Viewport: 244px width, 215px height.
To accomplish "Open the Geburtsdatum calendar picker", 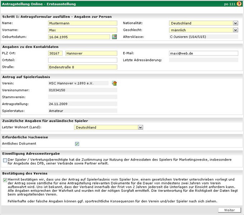I will click(114, 37).
